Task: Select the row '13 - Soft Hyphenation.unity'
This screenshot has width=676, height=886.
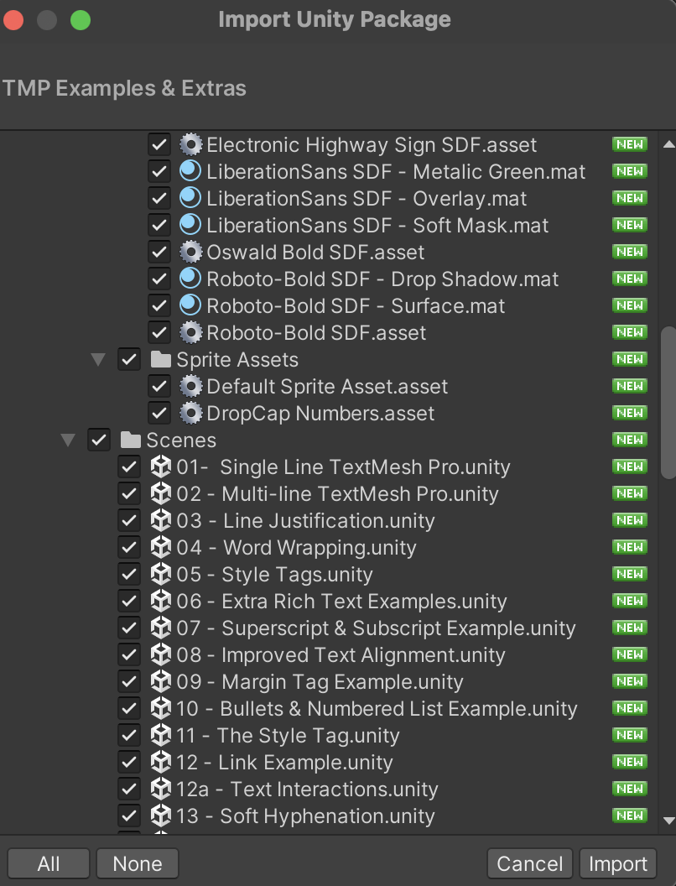Action: [329, 816]
